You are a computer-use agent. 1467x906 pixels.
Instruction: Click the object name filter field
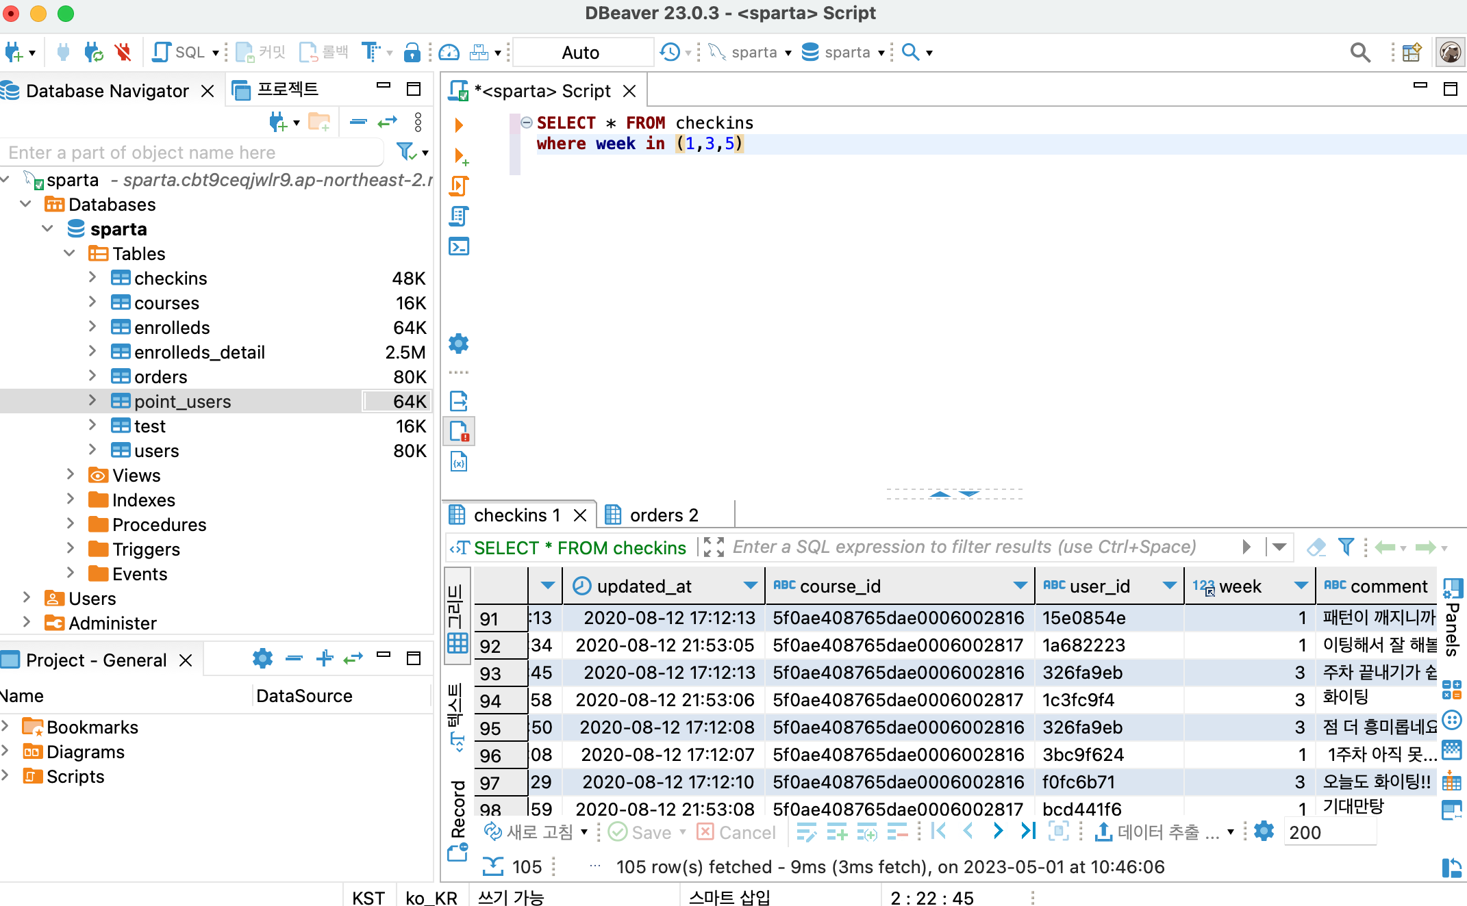(x=192, y=153)
